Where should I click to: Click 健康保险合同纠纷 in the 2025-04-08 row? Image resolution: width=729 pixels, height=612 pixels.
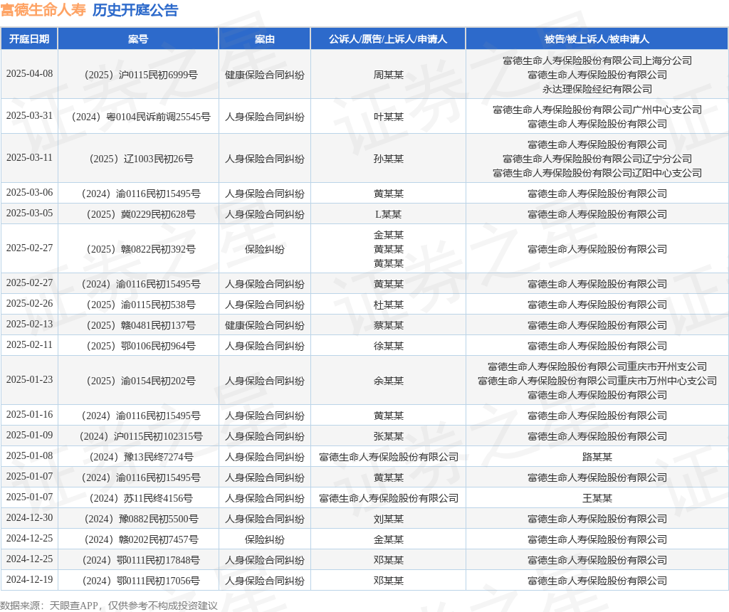(x=265, y=75)
